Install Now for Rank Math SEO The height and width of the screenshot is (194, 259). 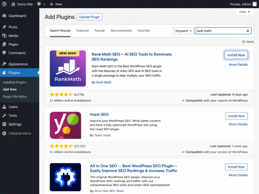click(x=236, y=55)
